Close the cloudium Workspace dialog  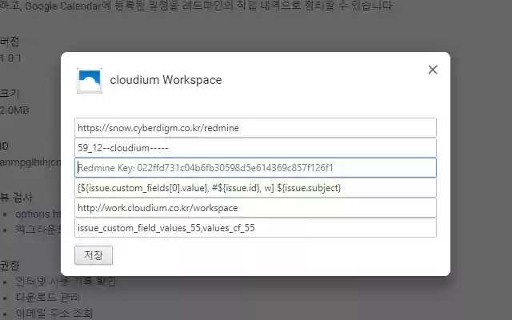[433, 70]
